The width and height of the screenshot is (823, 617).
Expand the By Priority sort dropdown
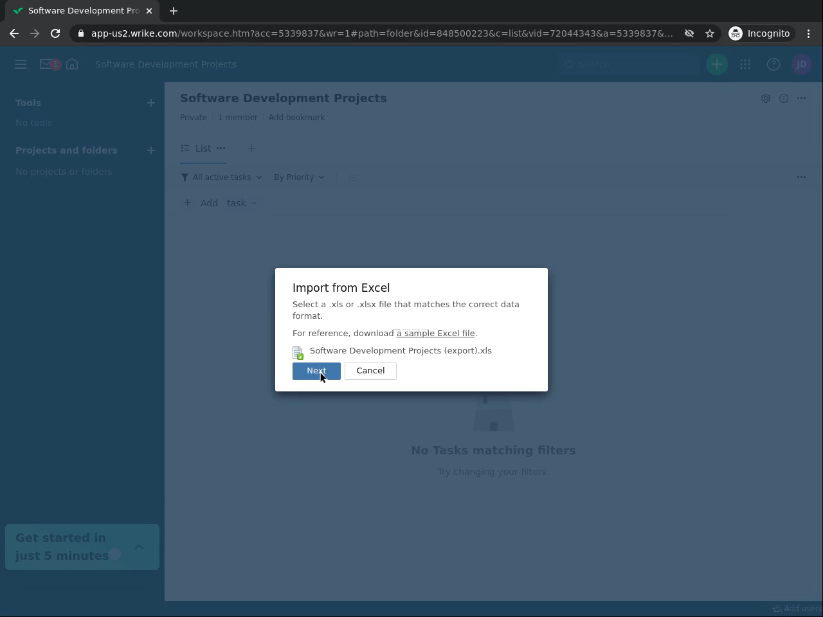(299, 177)
